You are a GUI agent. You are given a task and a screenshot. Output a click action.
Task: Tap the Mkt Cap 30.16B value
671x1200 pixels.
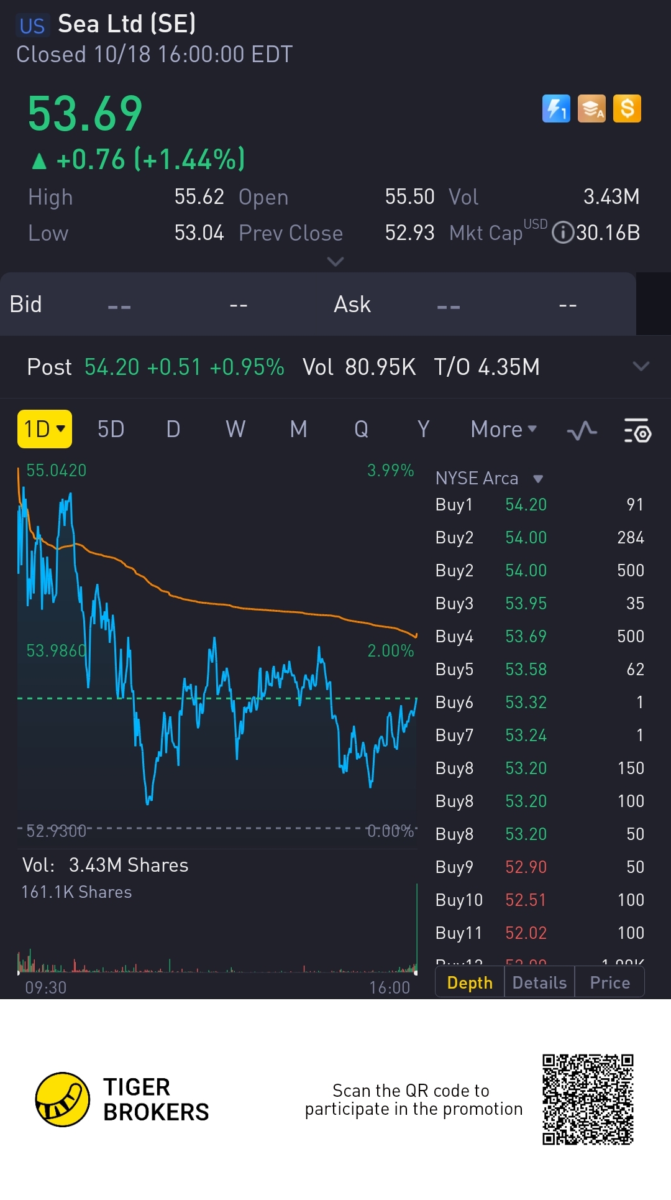[x=608, y=233]
